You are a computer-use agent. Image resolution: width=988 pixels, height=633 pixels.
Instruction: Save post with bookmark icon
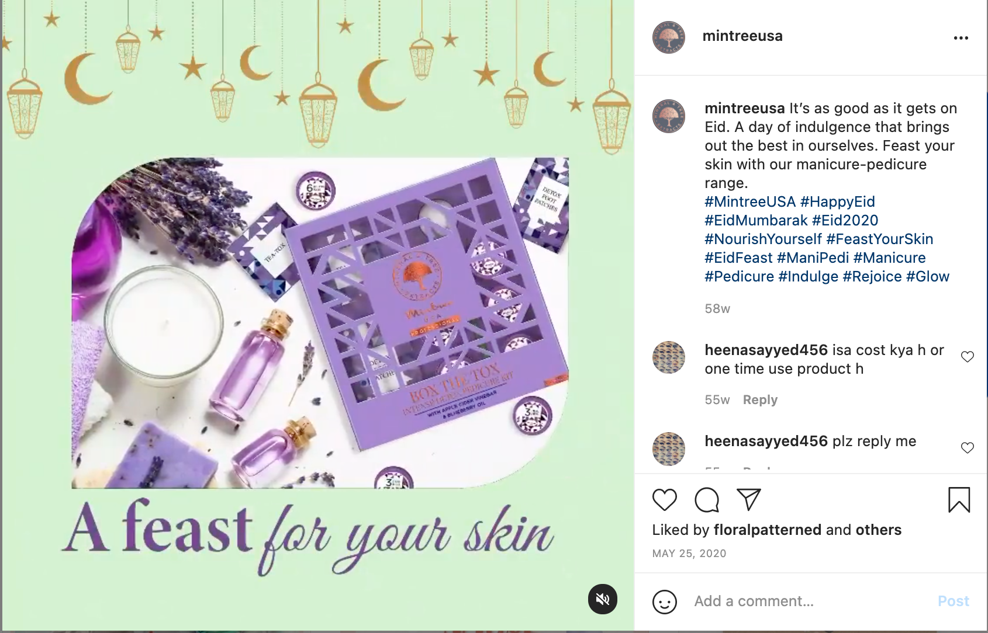pos(959,500)
